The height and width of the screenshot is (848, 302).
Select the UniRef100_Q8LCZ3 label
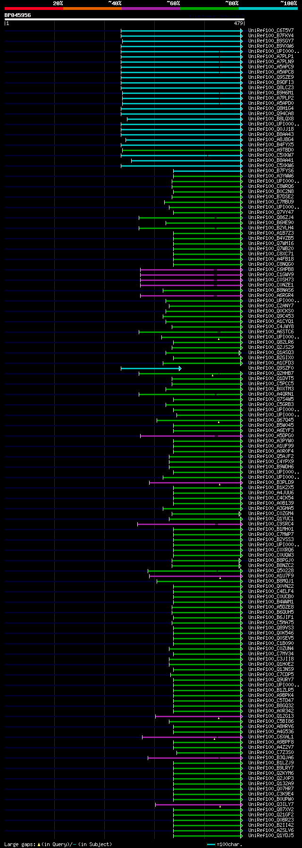[271, 88]
